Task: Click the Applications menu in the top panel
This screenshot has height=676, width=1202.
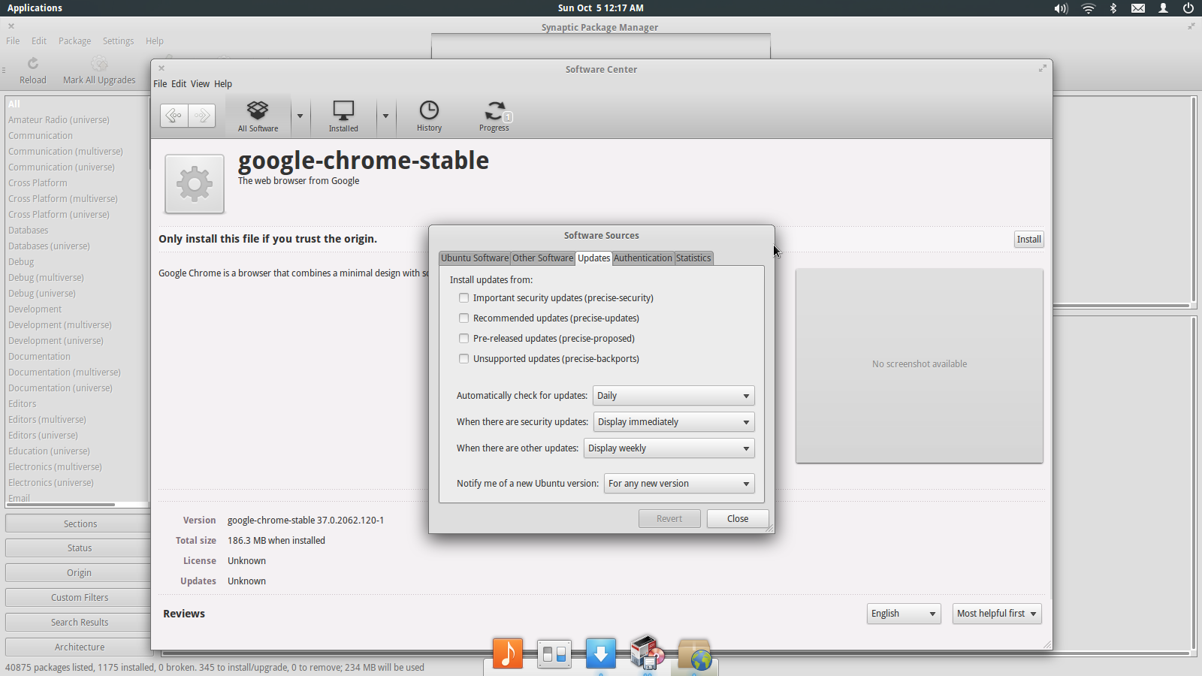Action: tap(35, 8)
